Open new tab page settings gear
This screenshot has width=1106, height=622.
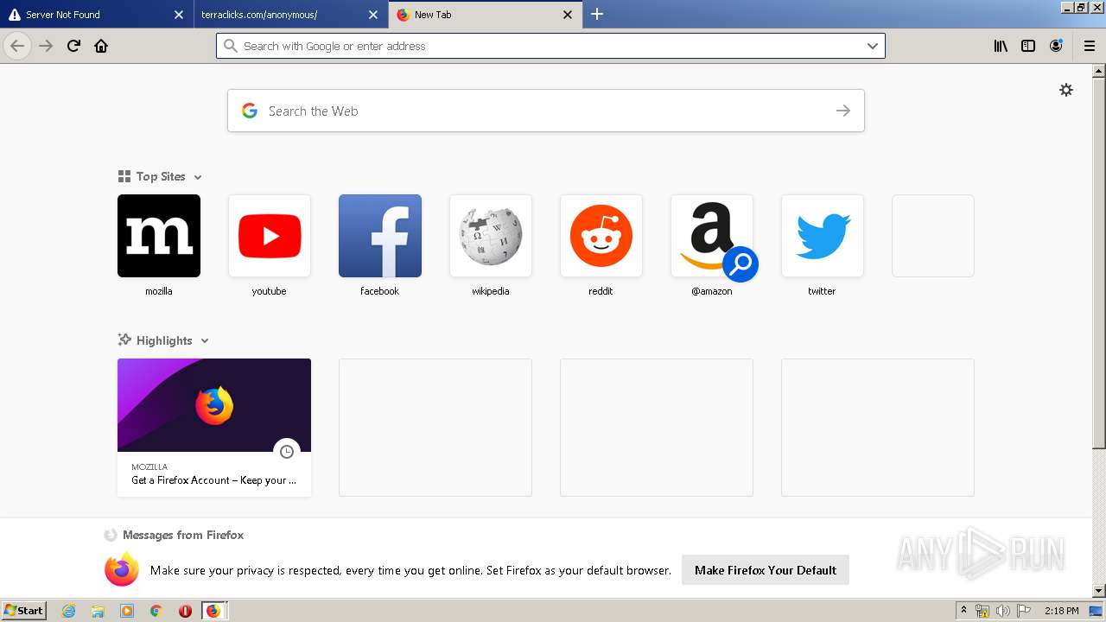[x=1066, y=90]
